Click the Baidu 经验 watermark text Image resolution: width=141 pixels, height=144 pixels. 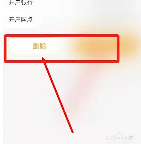[x=128, y=137]
